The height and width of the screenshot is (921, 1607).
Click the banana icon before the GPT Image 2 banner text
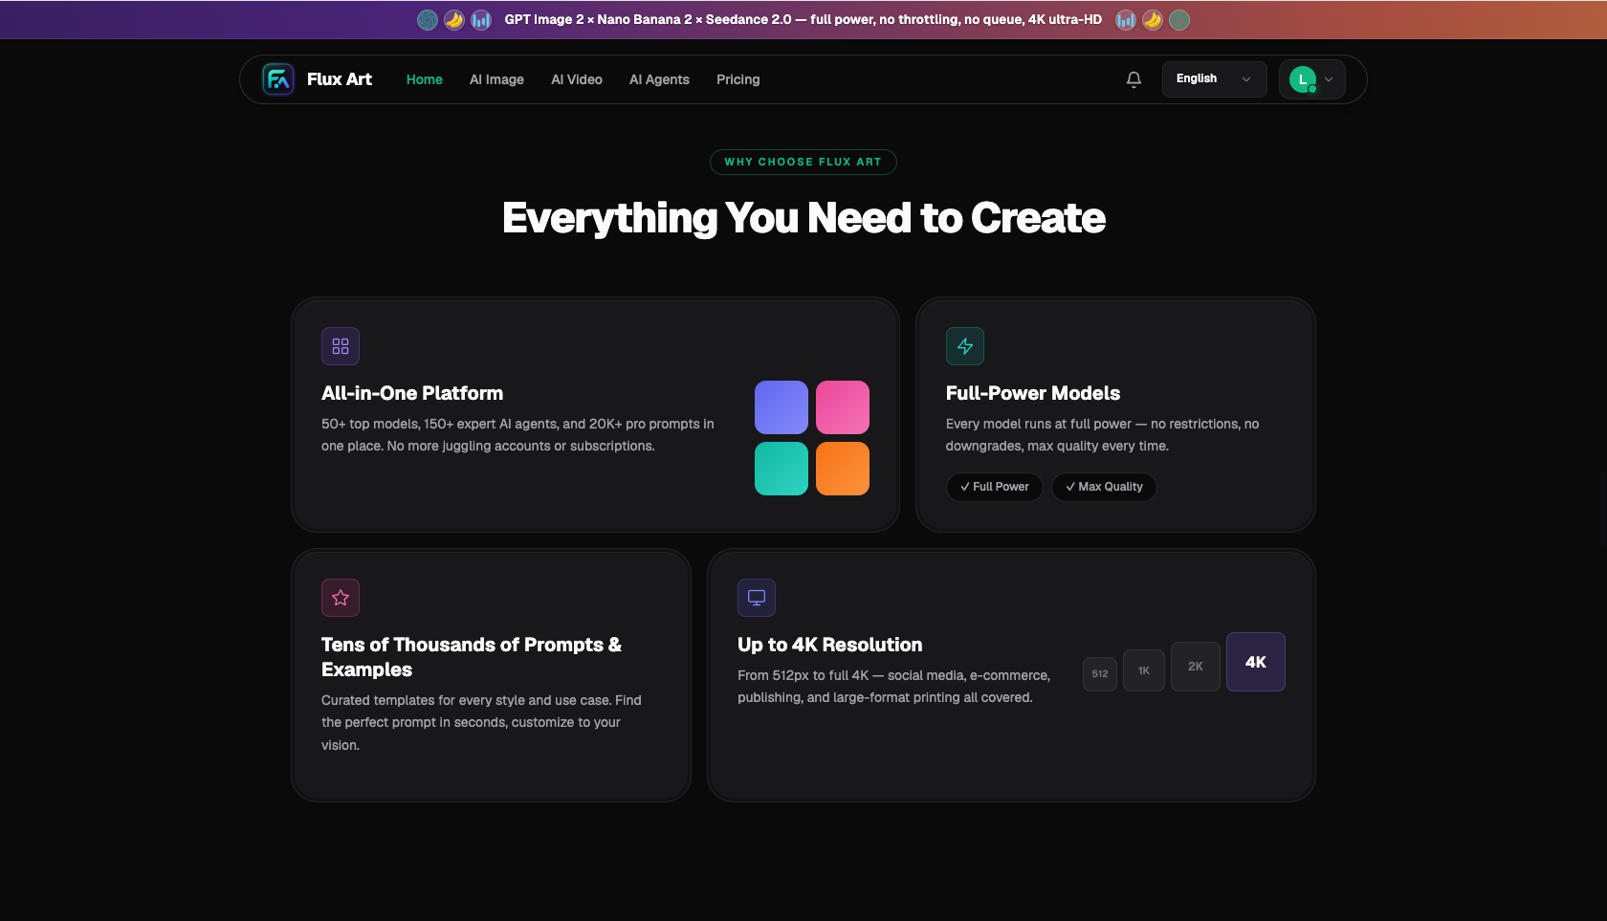[454, 20]
